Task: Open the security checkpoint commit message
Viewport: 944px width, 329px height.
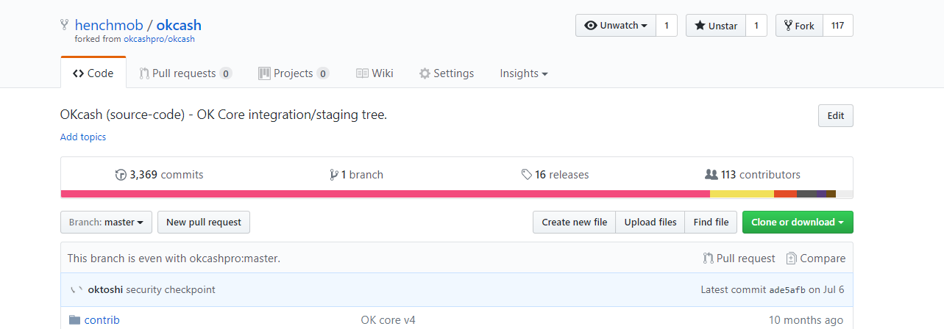Action: pyautogui.click(x=171, y=289)
